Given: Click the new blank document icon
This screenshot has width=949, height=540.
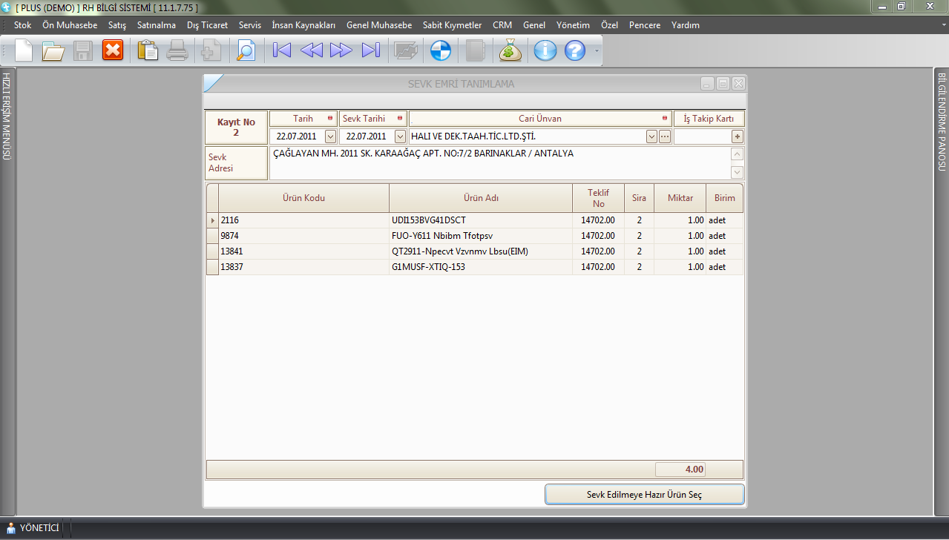Looking at the screenshot, I should [24, 50].
